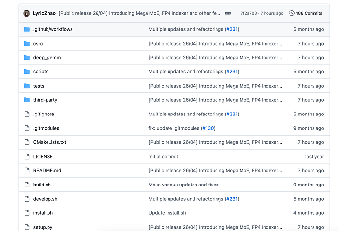Open csrc row Public release commit message
Image resolution: width=338 pixels, height=231 pixels.
pos(215,44)
